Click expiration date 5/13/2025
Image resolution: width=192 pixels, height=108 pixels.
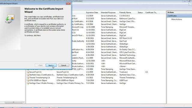pyautogui.click(x=90, y=19)
